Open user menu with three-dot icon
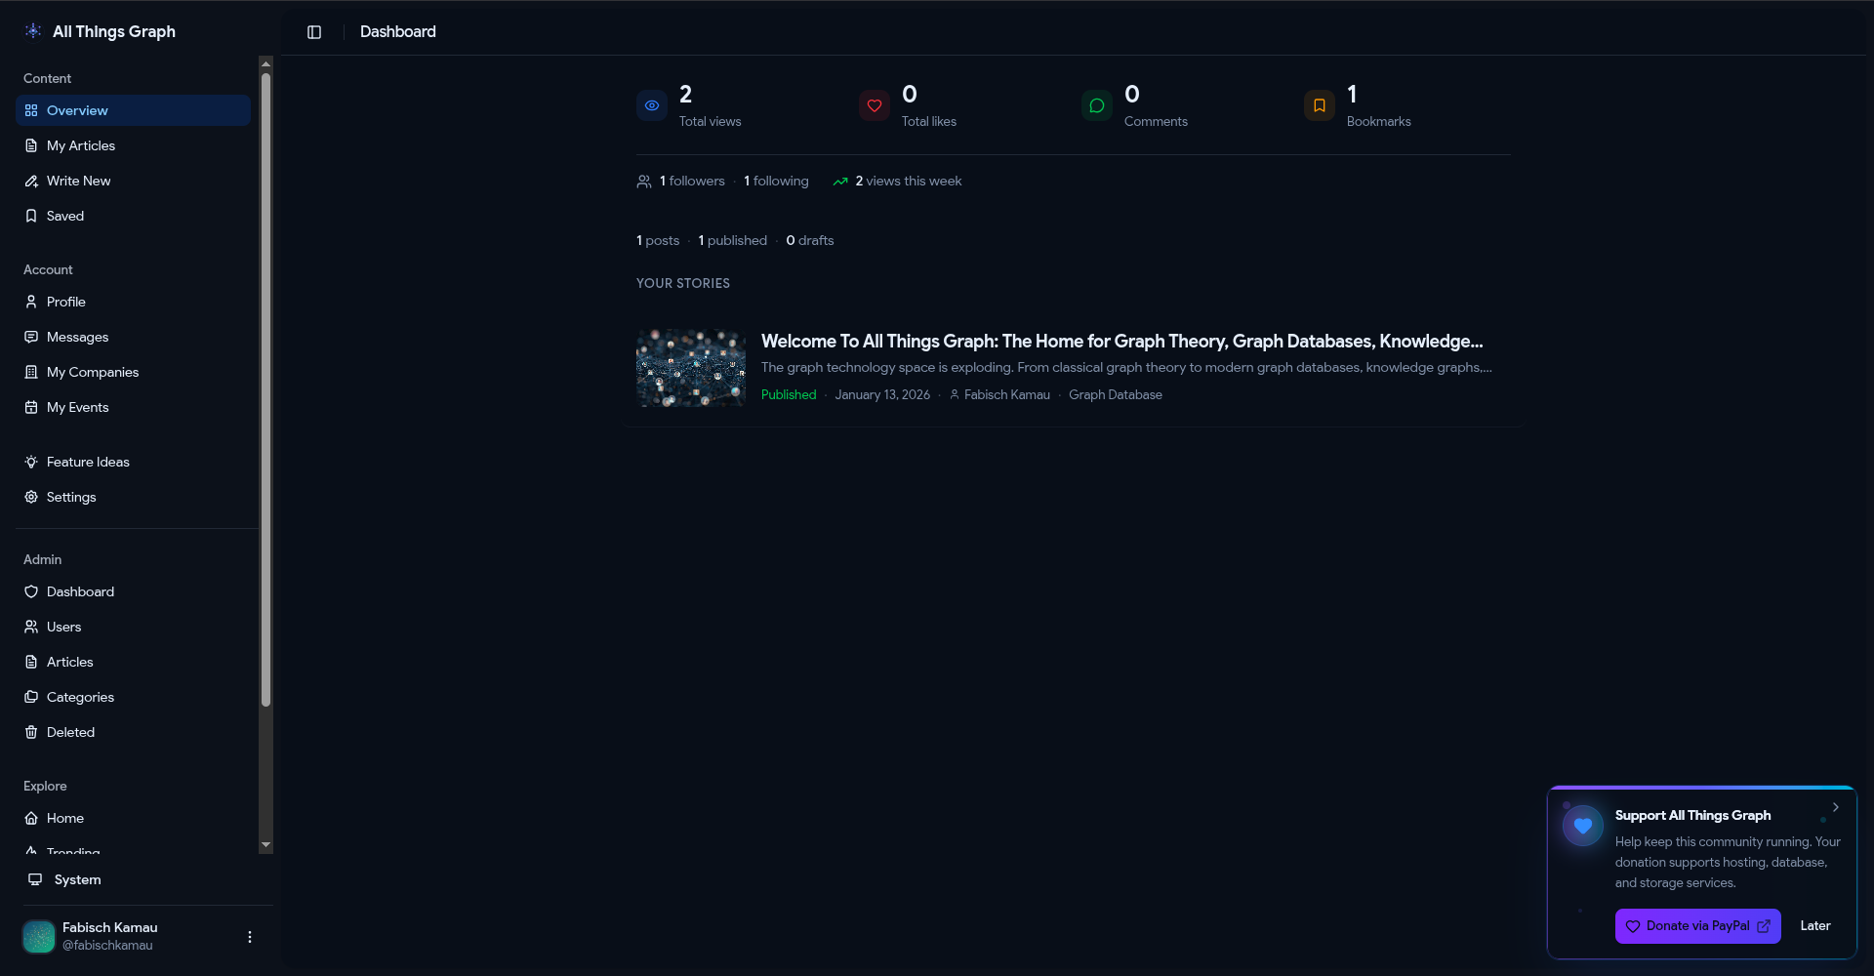Image resolution: width=1874 pixels, height=976 pixels. point(250,937)
